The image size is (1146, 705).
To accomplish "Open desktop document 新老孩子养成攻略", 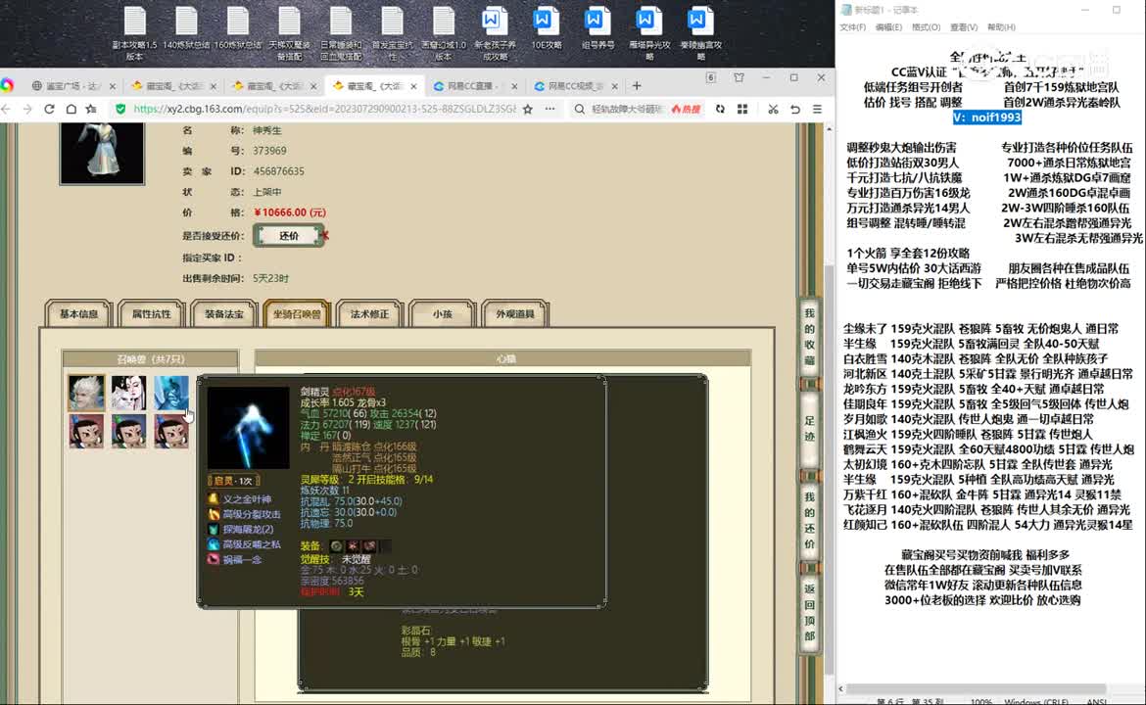I will click(x=495, y=33).
